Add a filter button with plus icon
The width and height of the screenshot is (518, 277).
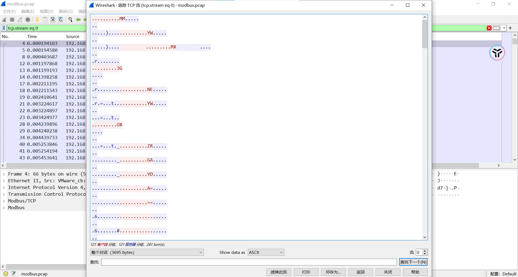(510, 28)
